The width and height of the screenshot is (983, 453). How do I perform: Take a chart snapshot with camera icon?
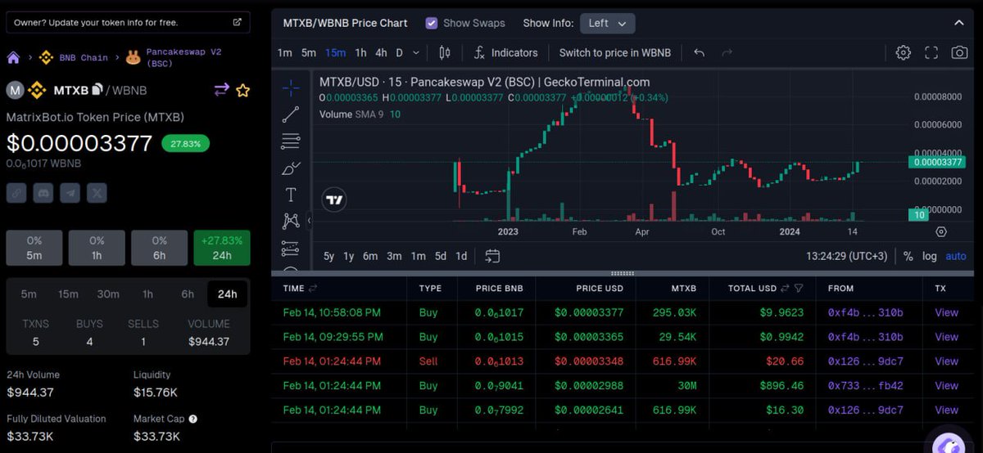(959, 52)
